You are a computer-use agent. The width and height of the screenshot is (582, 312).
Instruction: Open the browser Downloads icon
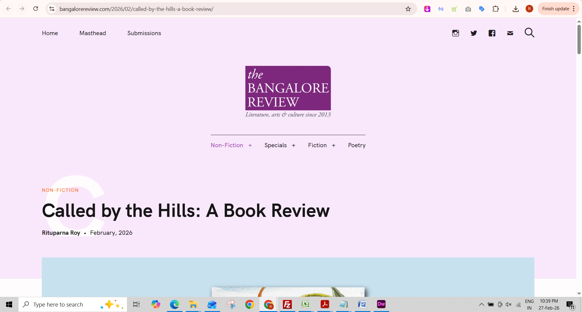tap(515, 9)
